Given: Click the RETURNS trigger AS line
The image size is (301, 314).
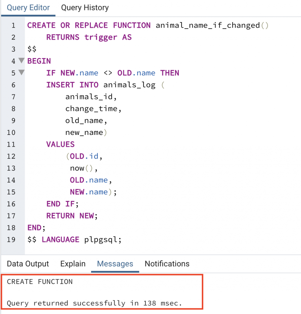Looking at the screenshot, I should tap(89, 37).
